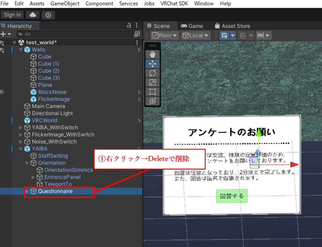The height and width of the screenshot is (247, 322).
Task: Click the Hierarchy panel lock icon
Action: [x=129, y=26]
